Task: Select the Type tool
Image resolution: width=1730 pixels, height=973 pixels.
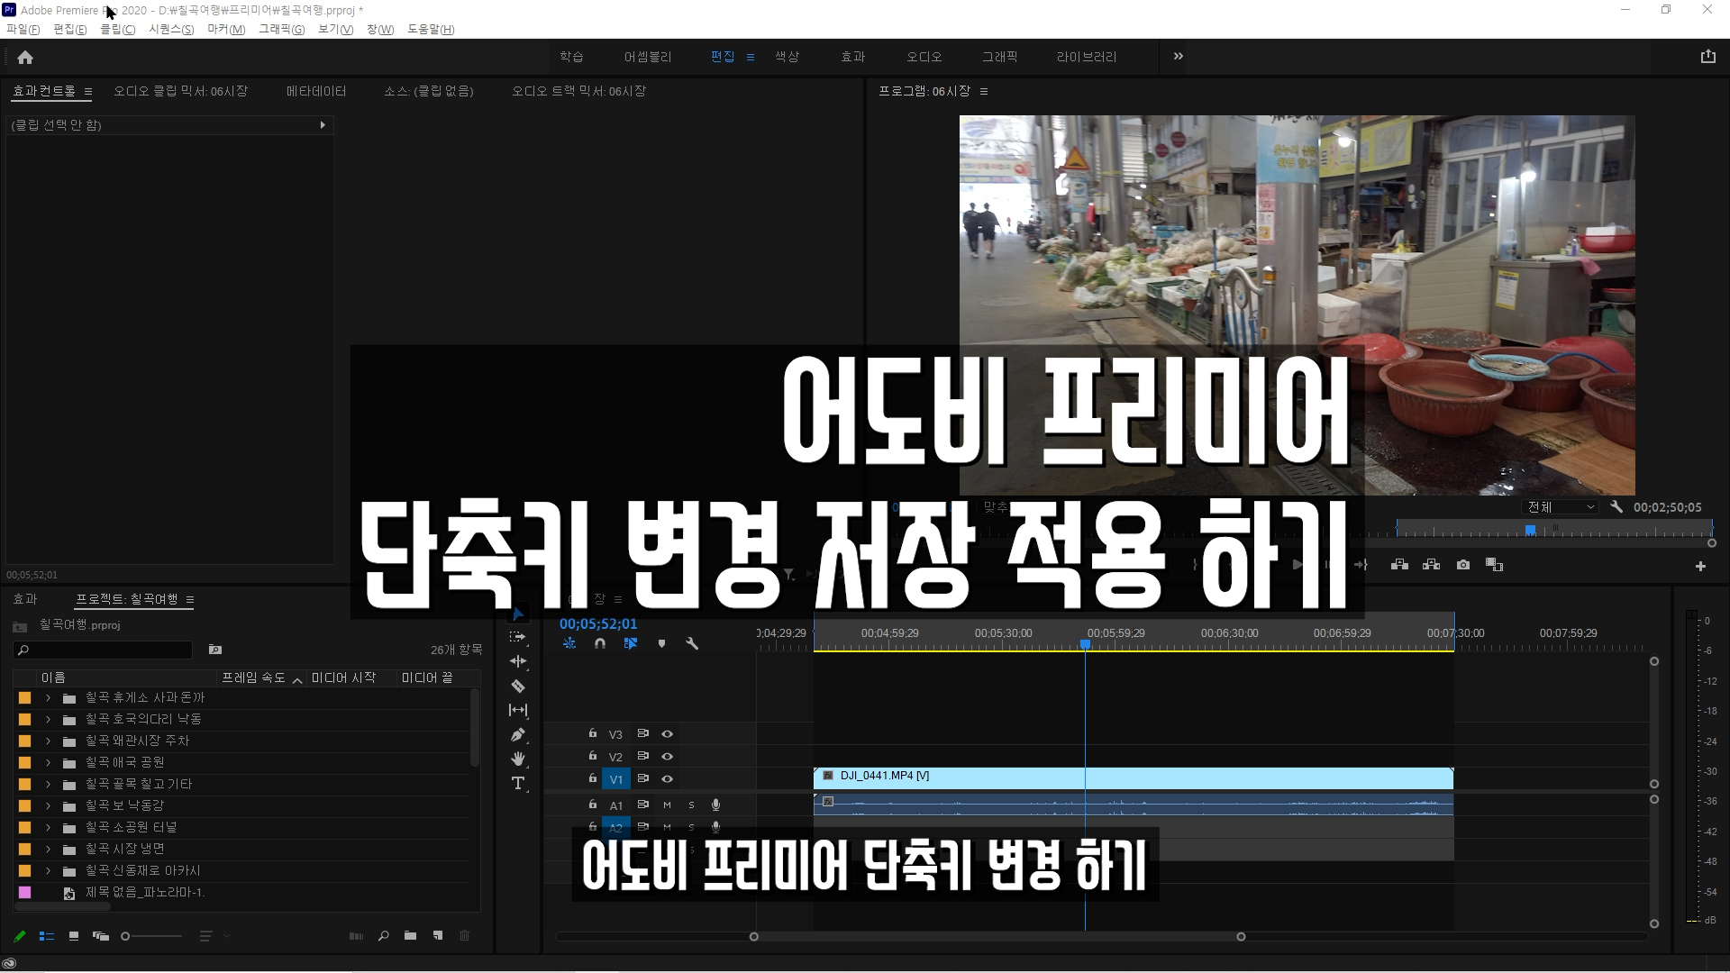Action: [x=518, y=784]
